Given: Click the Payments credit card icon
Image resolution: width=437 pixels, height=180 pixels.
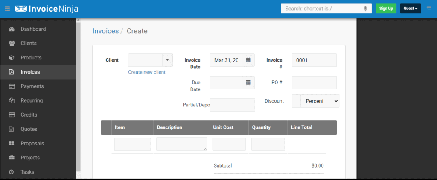Looking at the screenshot, I should [12, 86].
